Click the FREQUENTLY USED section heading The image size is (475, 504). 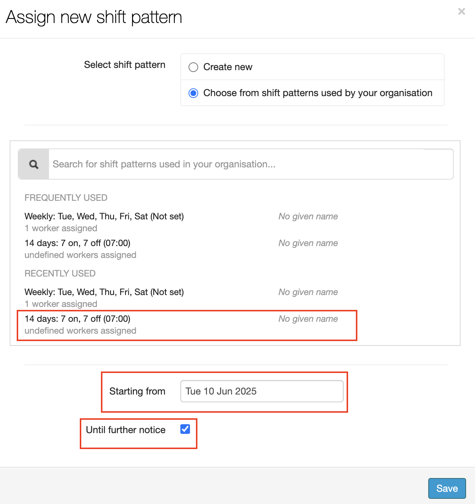coord(66,198)
